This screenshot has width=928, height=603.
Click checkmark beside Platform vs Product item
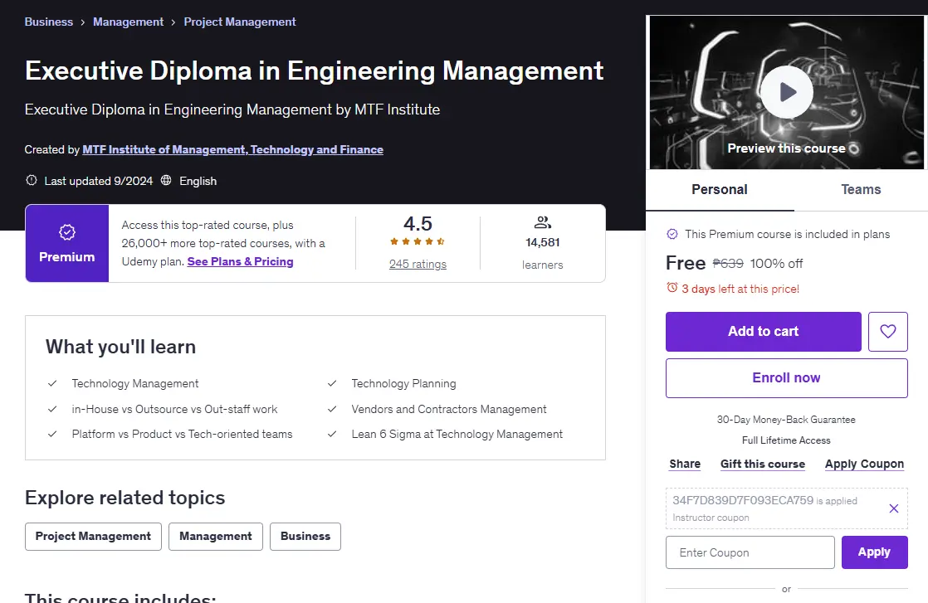pyautogui.click(x=52, y=434)
